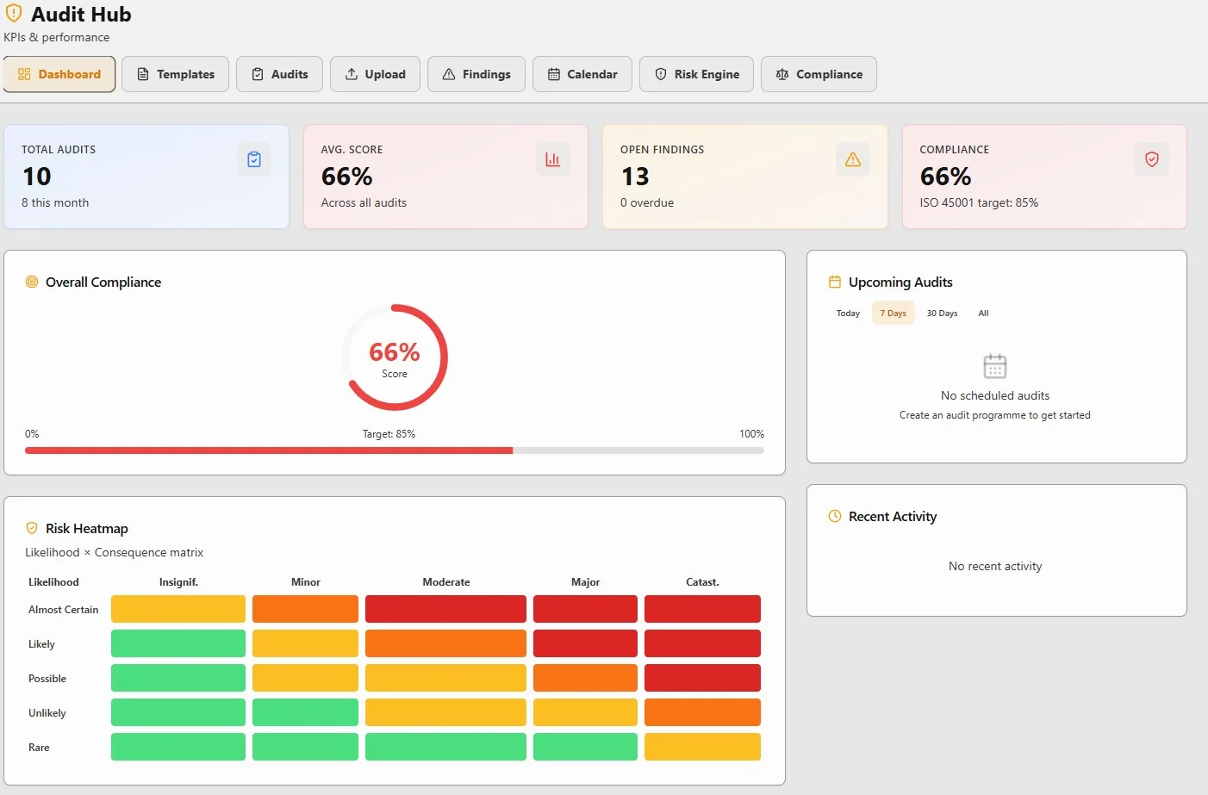Switch to the Templates tab

tap(175, 74)
